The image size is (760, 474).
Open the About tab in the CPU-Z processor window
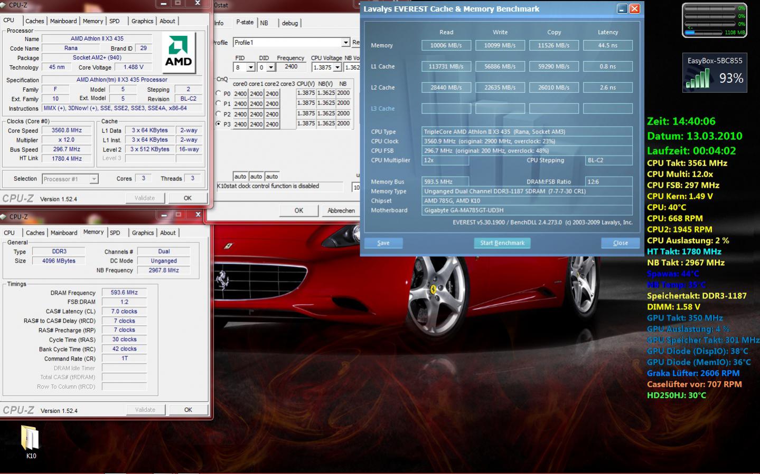167,21
